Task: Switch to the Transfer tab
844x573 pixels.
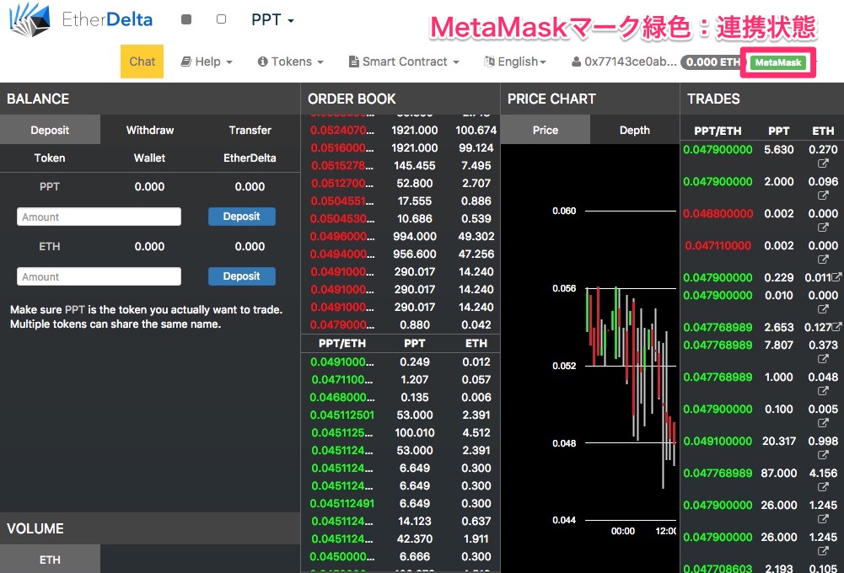Action: [250, 130]
